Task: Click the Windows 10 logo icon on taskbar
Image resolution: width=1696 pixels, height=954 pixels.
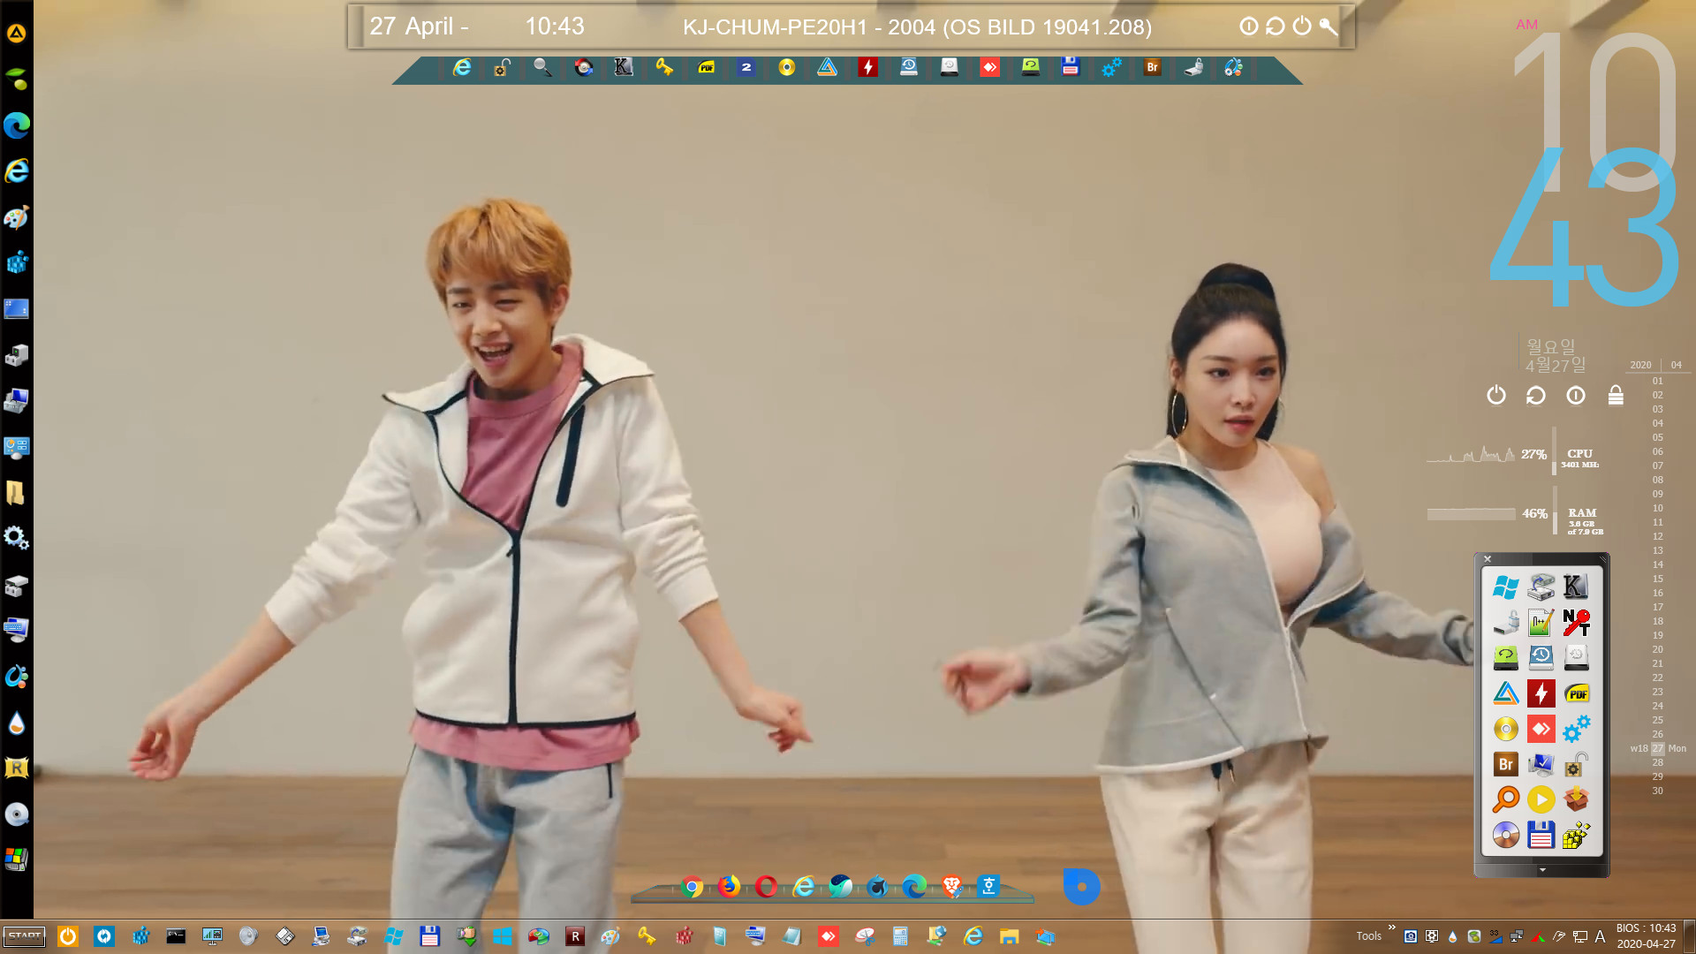Action: click(x=503, y=936)
